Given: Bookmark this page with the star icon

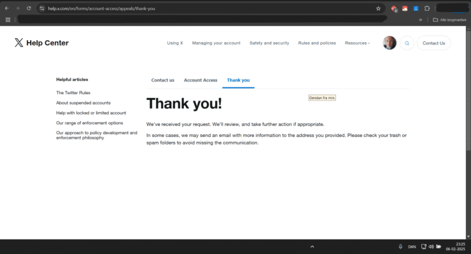Looking at the screenshot, I should 378,8.
